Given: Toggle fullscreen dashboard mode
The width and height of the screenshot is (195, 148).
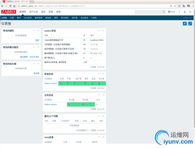Looking at the screenshot, I should (x=190, y=23).
